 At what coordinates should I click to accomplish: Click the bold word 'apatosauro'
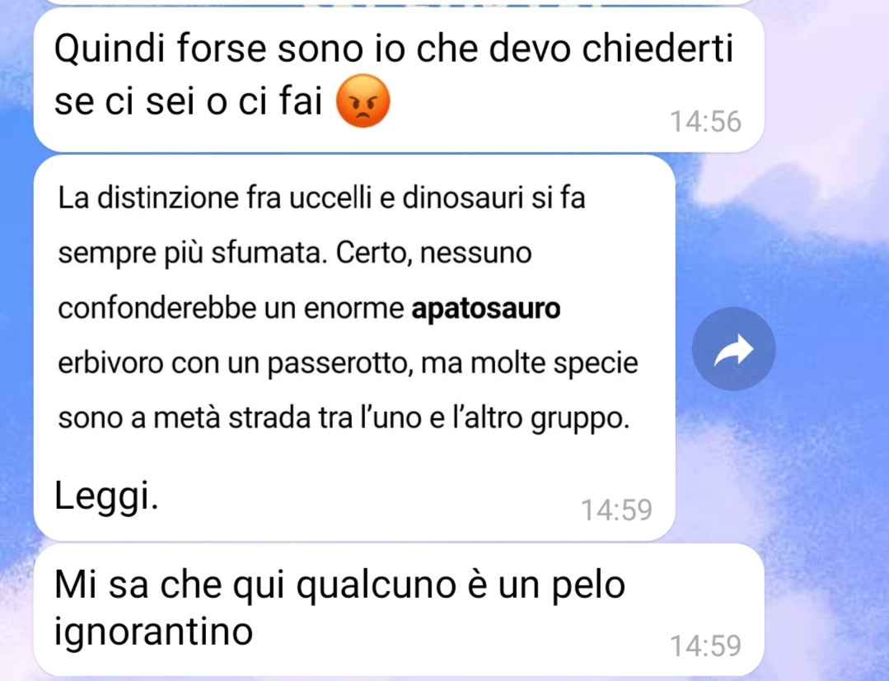click(x=486, y=309)
